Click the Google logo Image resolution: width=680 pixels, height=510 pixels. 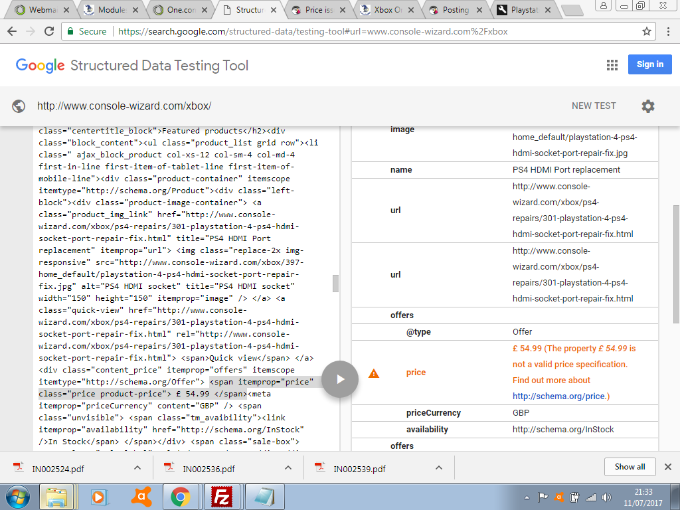click(40, 66)
